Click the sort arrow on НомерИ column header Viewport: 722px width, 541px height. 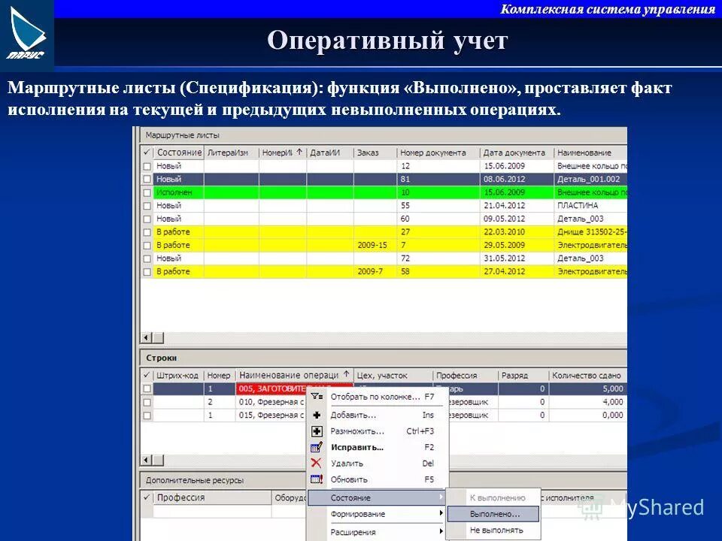(299, 150)
